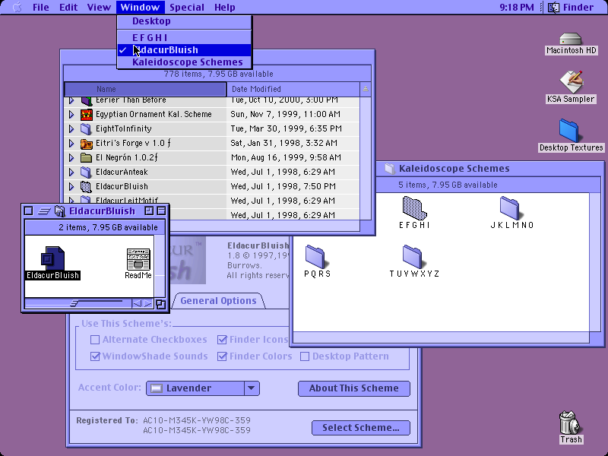This screenshot has height=456, width=608.
Task: Expand the Eitri's Forge v 1.0 disclosure triangle
Action: pos(71,144)
